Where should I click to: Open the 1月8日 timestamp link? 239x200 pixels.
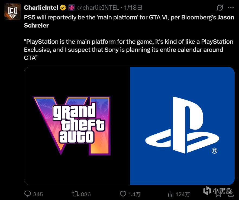click(x=133, y=8)
